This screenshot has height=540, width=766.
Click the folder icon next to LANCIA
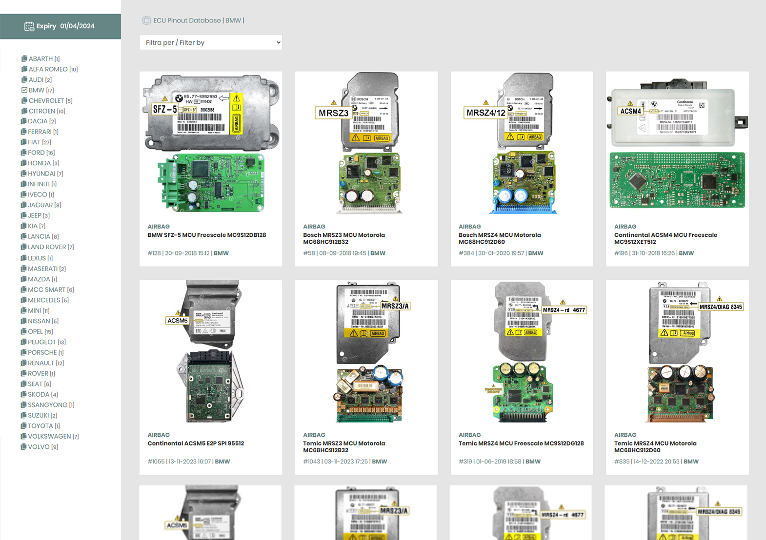tap(23, 236)
